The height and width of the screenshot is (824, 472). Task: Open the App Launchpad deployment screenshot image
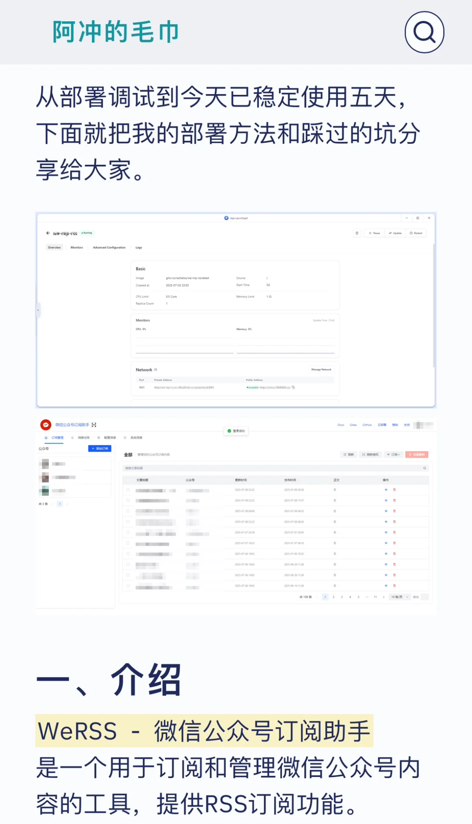point(236,310)
